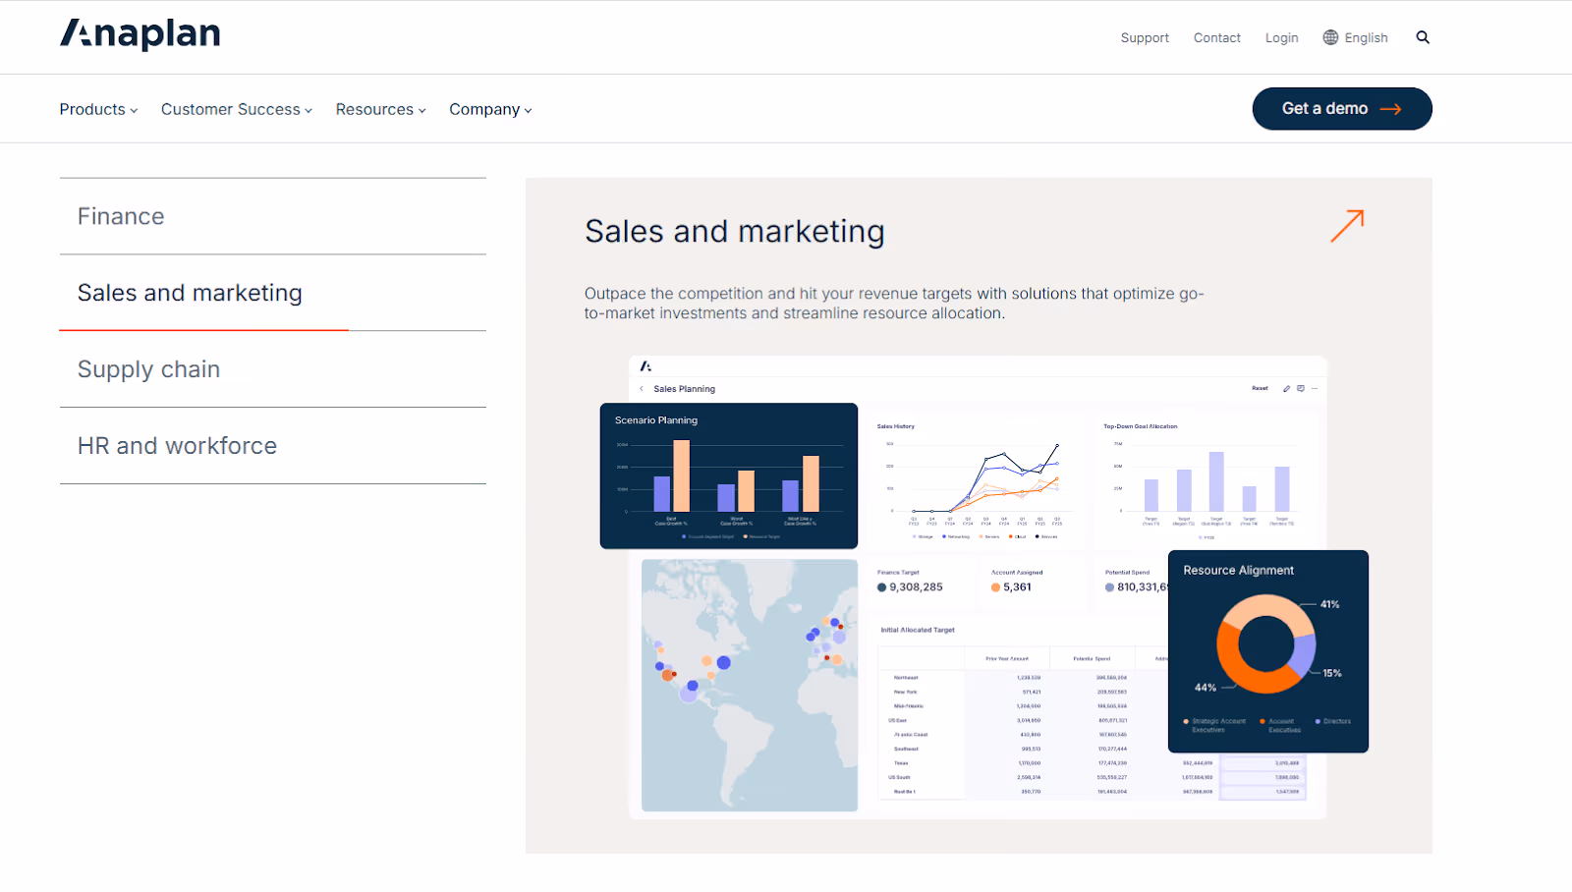This screenshot has width=1572, height=892.
Task: Toggle the Servers series in Sales History legend
Action: point(993,536)
